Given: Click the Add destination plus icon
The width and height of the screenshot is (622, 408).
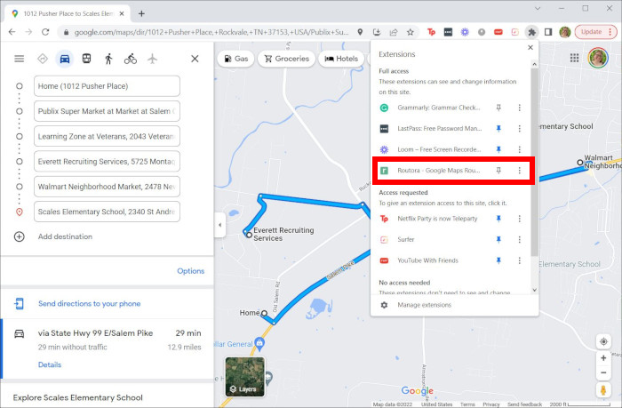Looking at the screenshot, I should pos(19,236).
